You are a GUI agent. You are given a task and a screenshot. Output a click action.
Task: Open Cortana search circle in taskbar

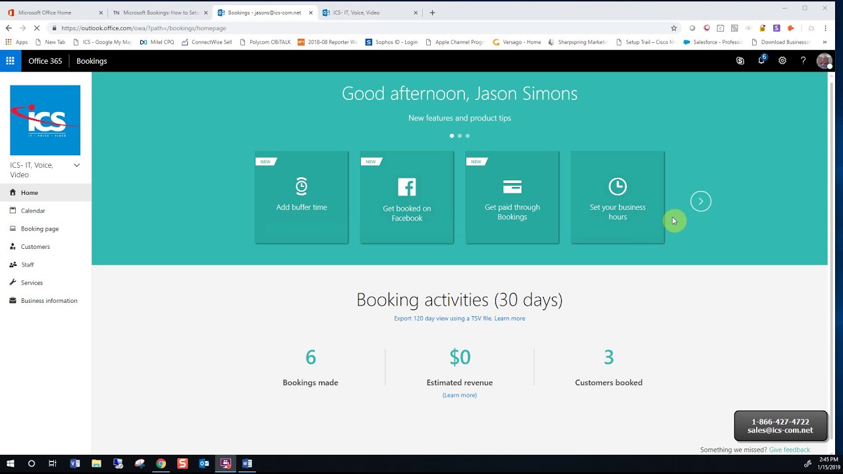point(31,463)
